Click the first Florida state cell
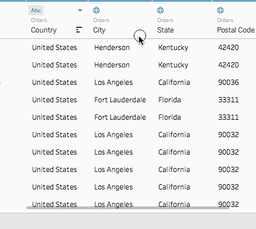This screenshot has height=229, width=256. (x=169, y=100)
